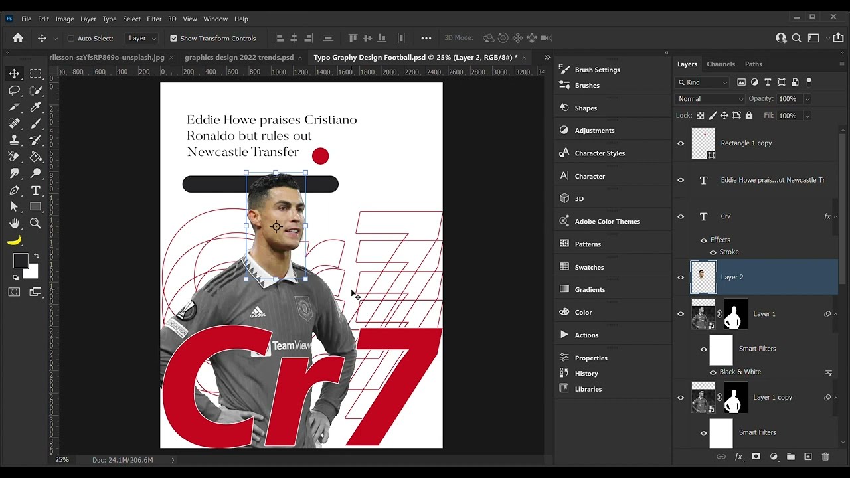Toggle visibility of Layer 1
Image resolution: width=850 pixels, height=478 pixels.
pyautogui.click(x=681, y=314)
